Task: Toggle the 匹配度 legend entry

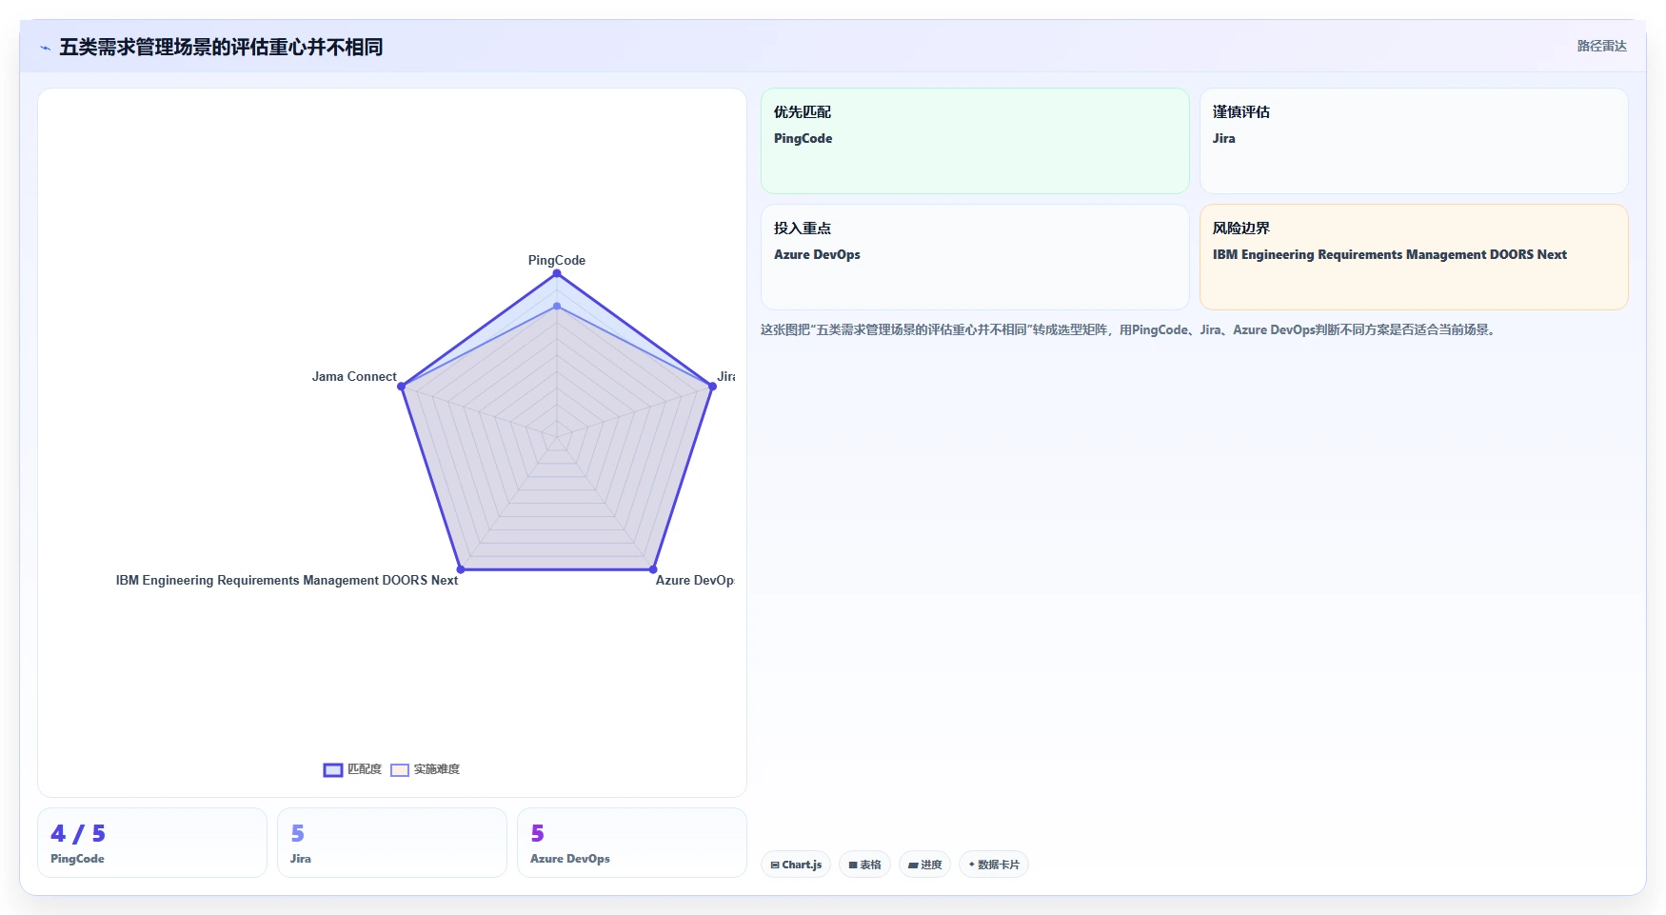Action: (352, 769)
